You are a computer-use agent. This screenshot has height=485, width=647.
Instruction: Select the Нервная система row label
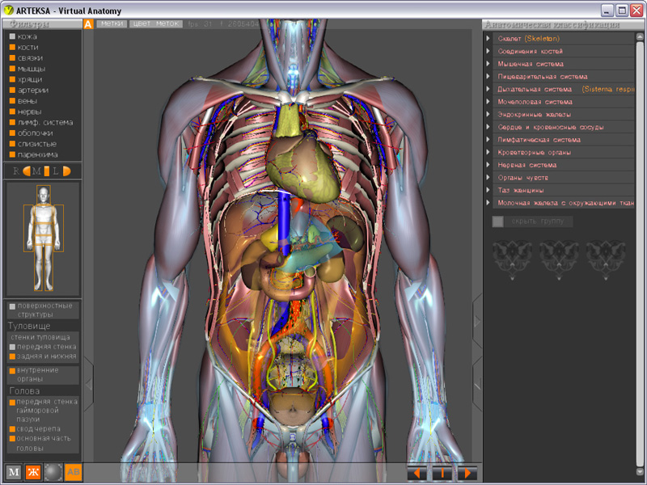coord(527,165)
